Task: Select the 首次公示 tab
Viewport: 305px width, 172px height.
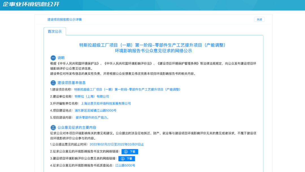Action: pos(55,32)
